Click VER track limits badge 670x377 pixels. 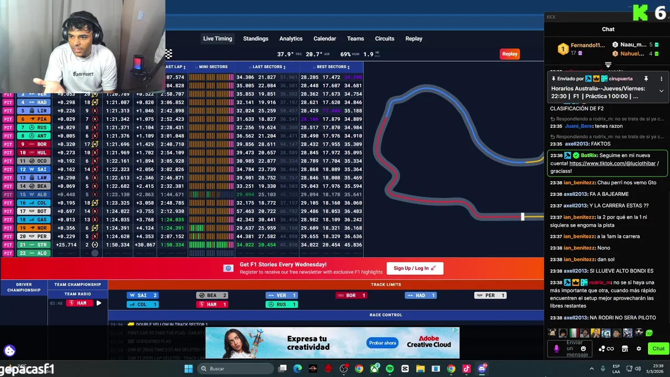click(x=281, y=295)
